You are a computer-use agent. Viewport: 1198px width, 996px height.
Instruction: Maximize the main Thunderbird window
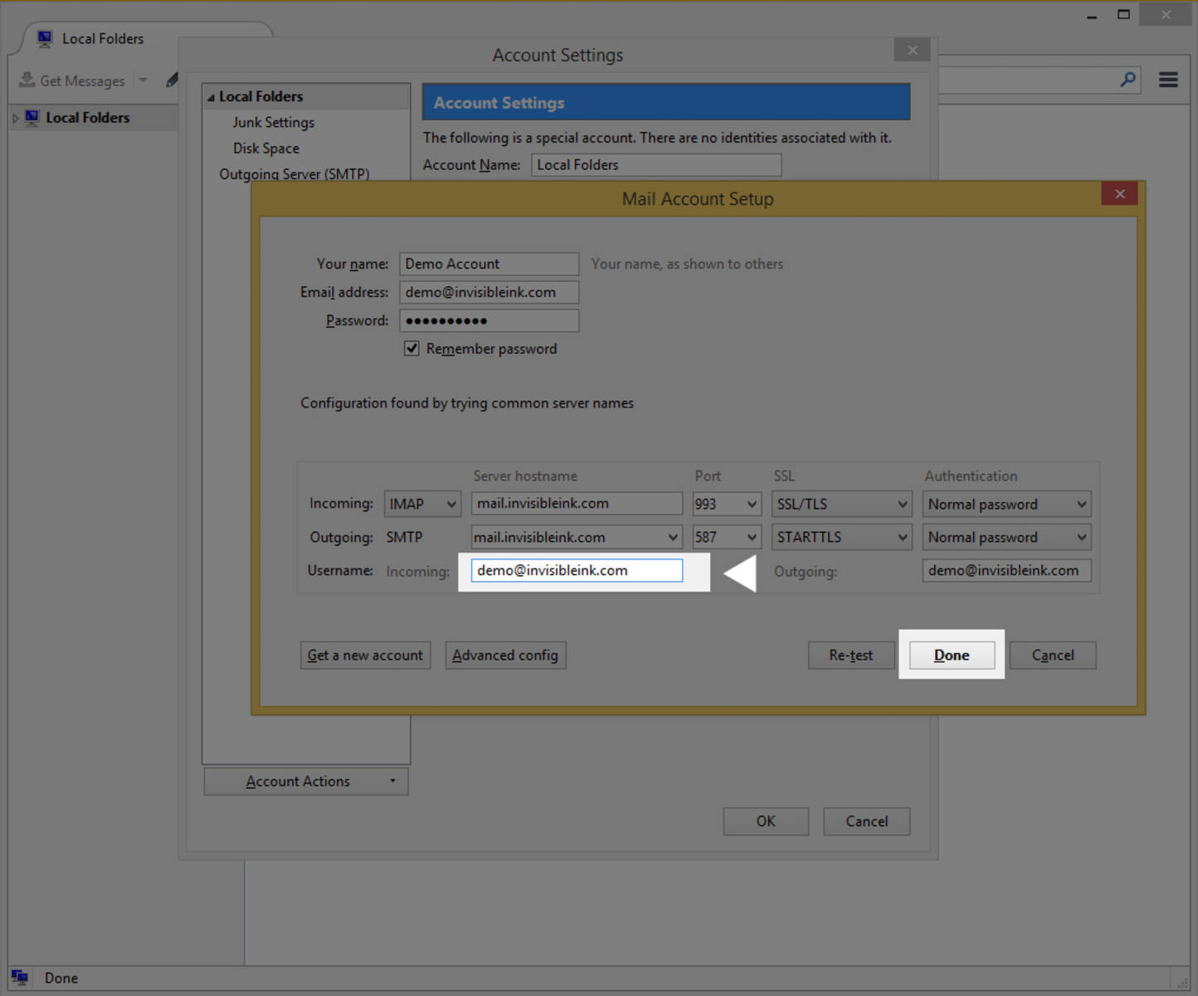point(1123,14)
